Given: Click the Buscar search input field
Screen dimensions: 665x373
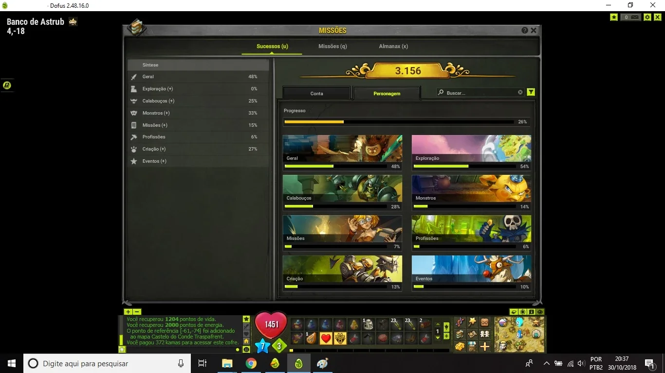Looking at the screenshot, I should point(480,92).
